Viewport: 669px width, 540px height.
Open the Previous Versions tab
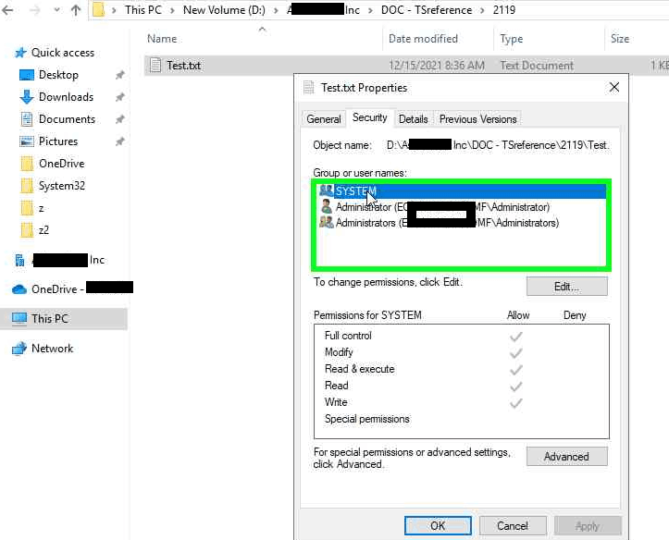point(477,119)
